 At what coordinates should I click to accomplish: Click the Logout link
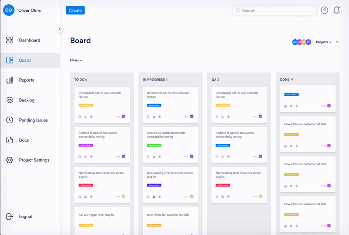click(26, 217)
